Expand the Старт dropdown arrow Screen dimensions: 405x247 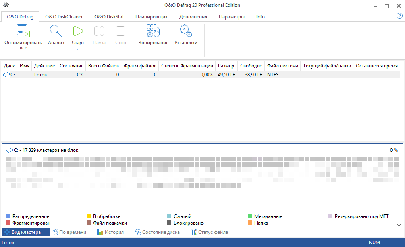(x=77, y=49)
